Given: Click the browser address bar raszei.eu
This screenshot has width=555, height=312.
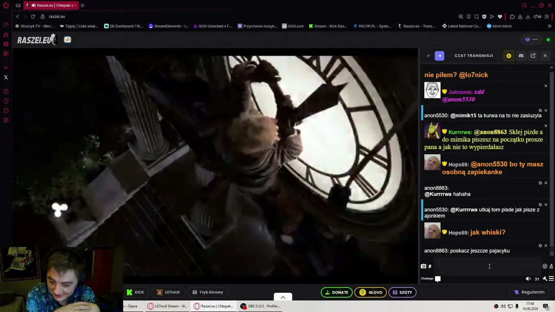Looking at the screenshot, I should (x=57, y=16).
